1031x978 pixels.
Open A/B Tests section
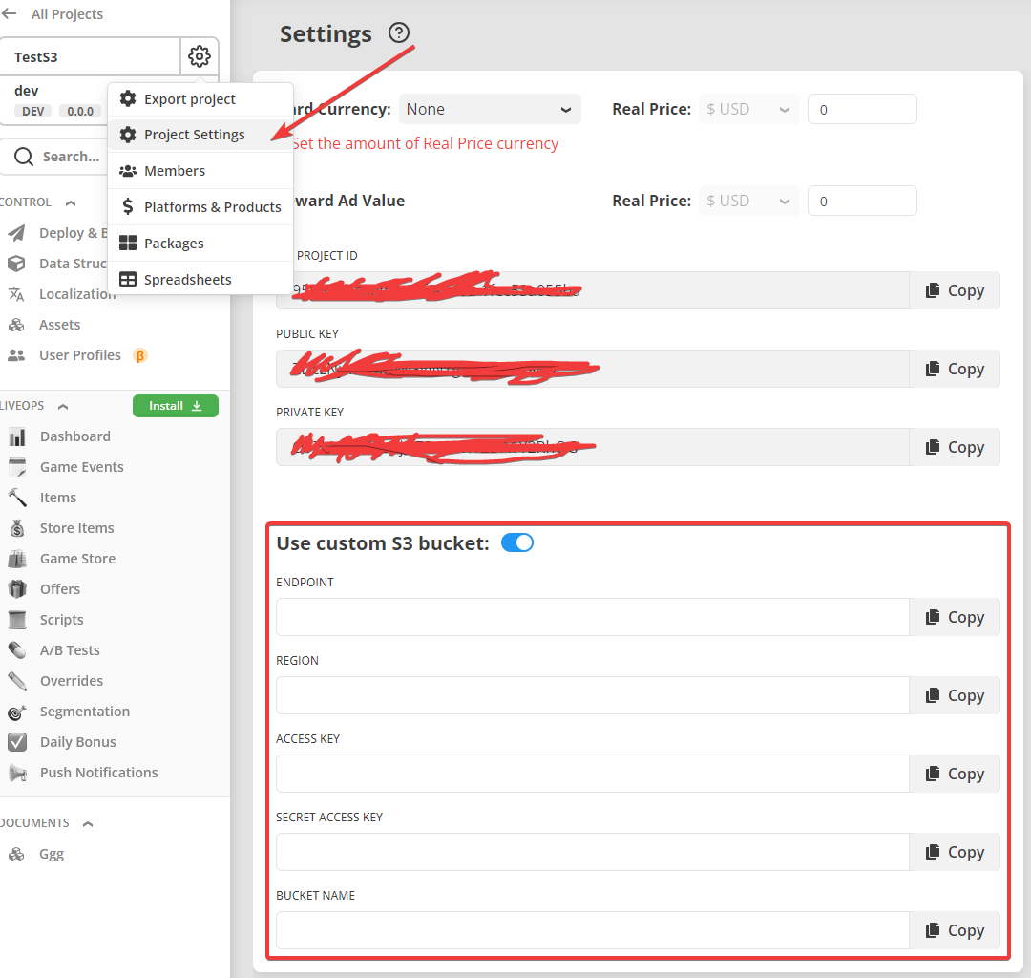(x=70, y=650)
